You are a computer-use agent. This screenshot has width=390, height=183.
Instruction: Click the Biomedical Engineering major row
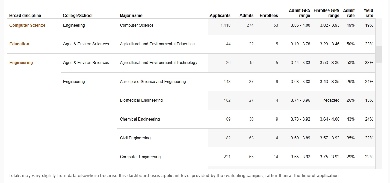[141, 100]
